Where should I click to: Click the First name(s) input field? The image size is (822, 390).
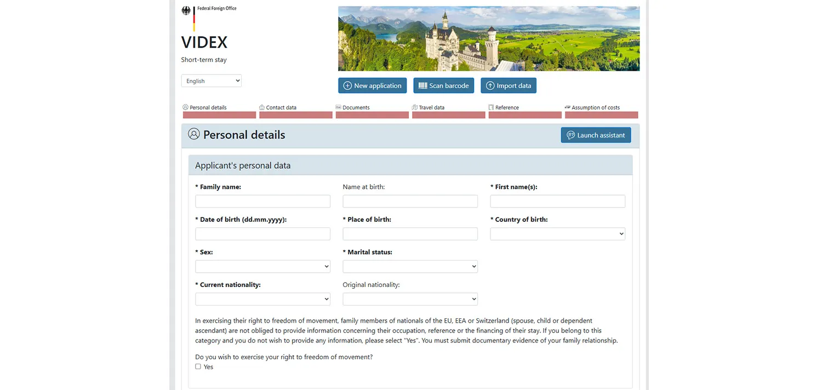[x=558, y=202]
